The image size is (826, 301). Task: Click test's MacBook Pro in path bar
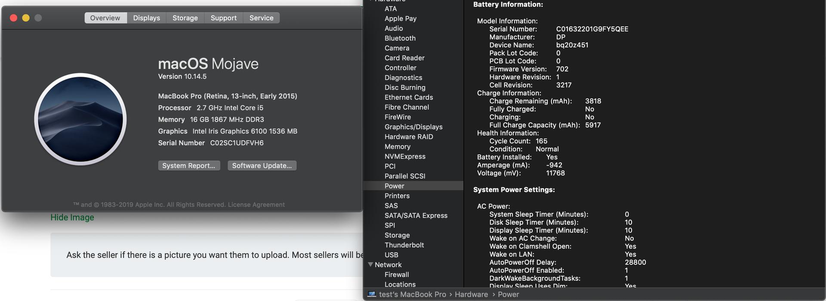tap(413, 295)
